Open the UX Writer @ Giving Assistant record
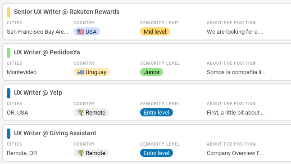 coord(55,133)
